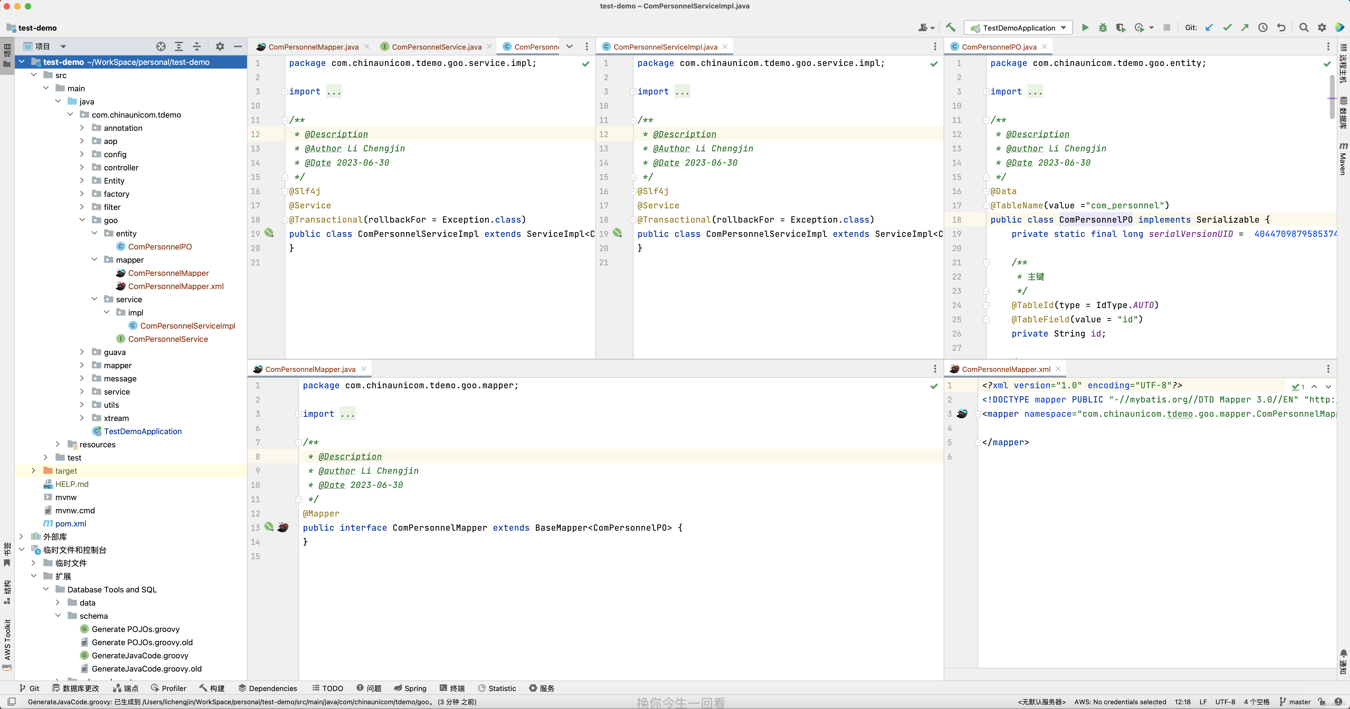Toggle mapper tag fold in ComPersonnelMapper.xml
Screen dimensions: 1350x709
(977, 414)
